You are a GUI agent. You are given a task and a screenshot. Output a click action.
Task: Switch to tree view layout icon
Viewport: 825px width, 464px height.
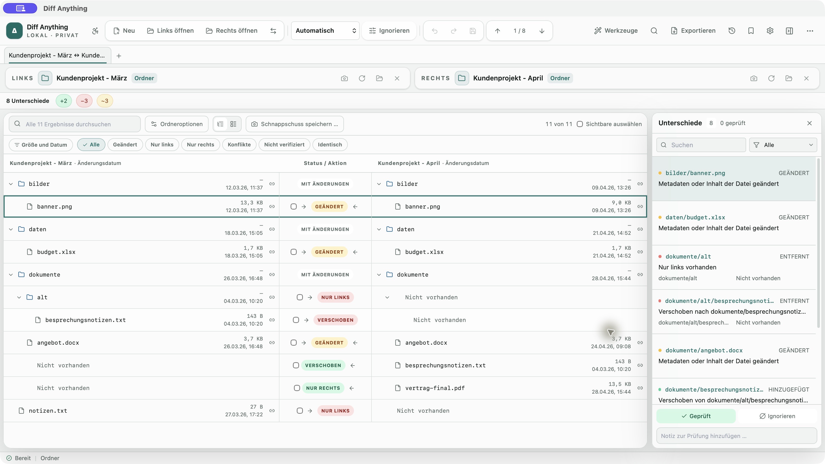[220, 124]
